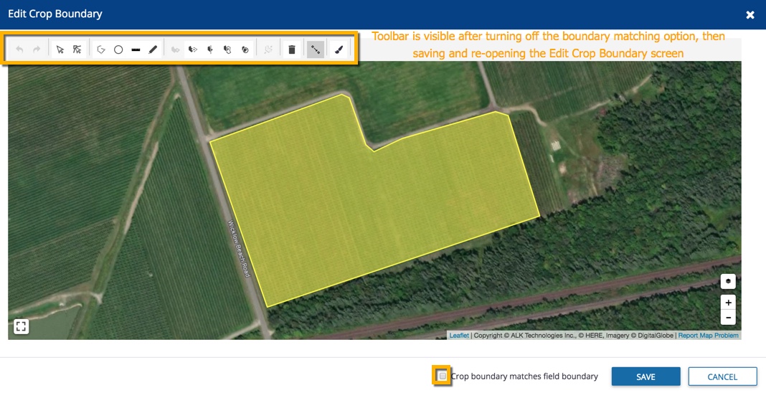
Task: Select the draw polygon tool
Action: [101, 49]
